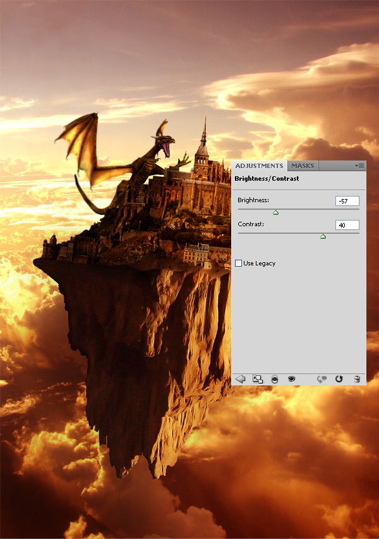Screen dimensions: 379x539
Task: Switch panel to expanded view icon
Action: tap(257, 379)
